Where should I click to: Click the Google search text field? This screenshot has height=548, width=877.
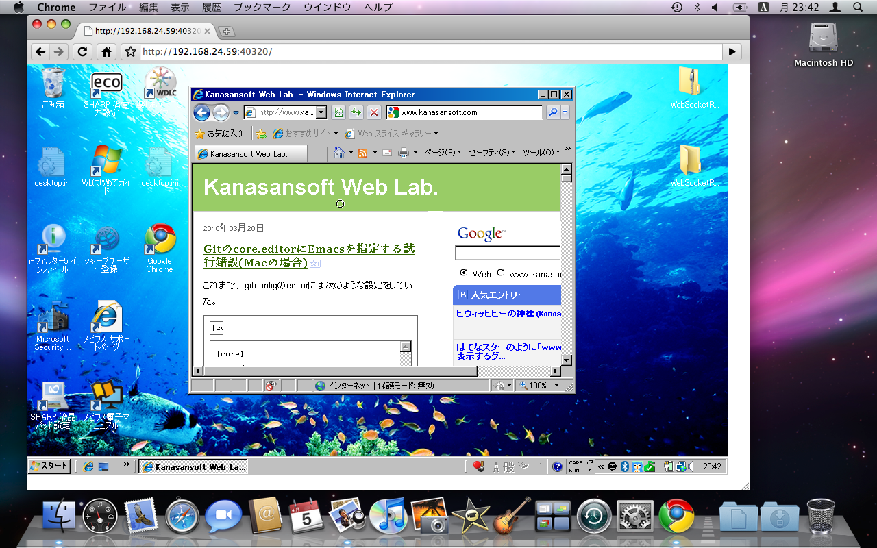coord(508,253)
